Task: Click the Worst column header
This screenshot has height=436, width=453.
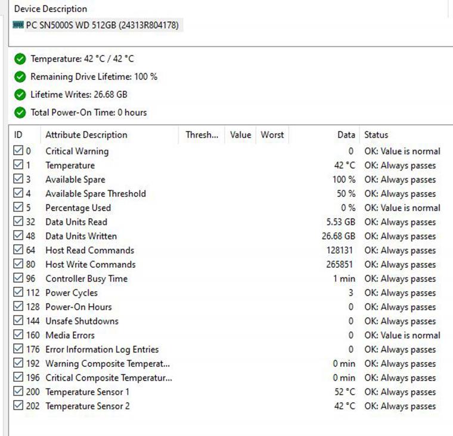Action: (272, 135)
